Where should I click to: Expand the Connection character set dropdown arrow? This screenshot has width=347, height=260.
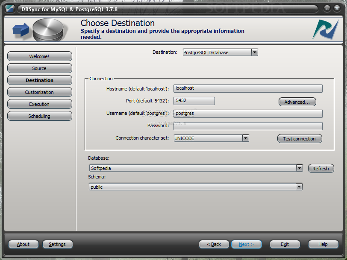[245, 138]
